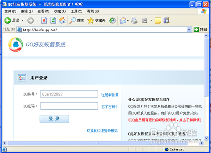Image resolution: width=211 pixels, height=153 pixels.
Task: Click the Mail envelope icon
Action: pos(123,21)
